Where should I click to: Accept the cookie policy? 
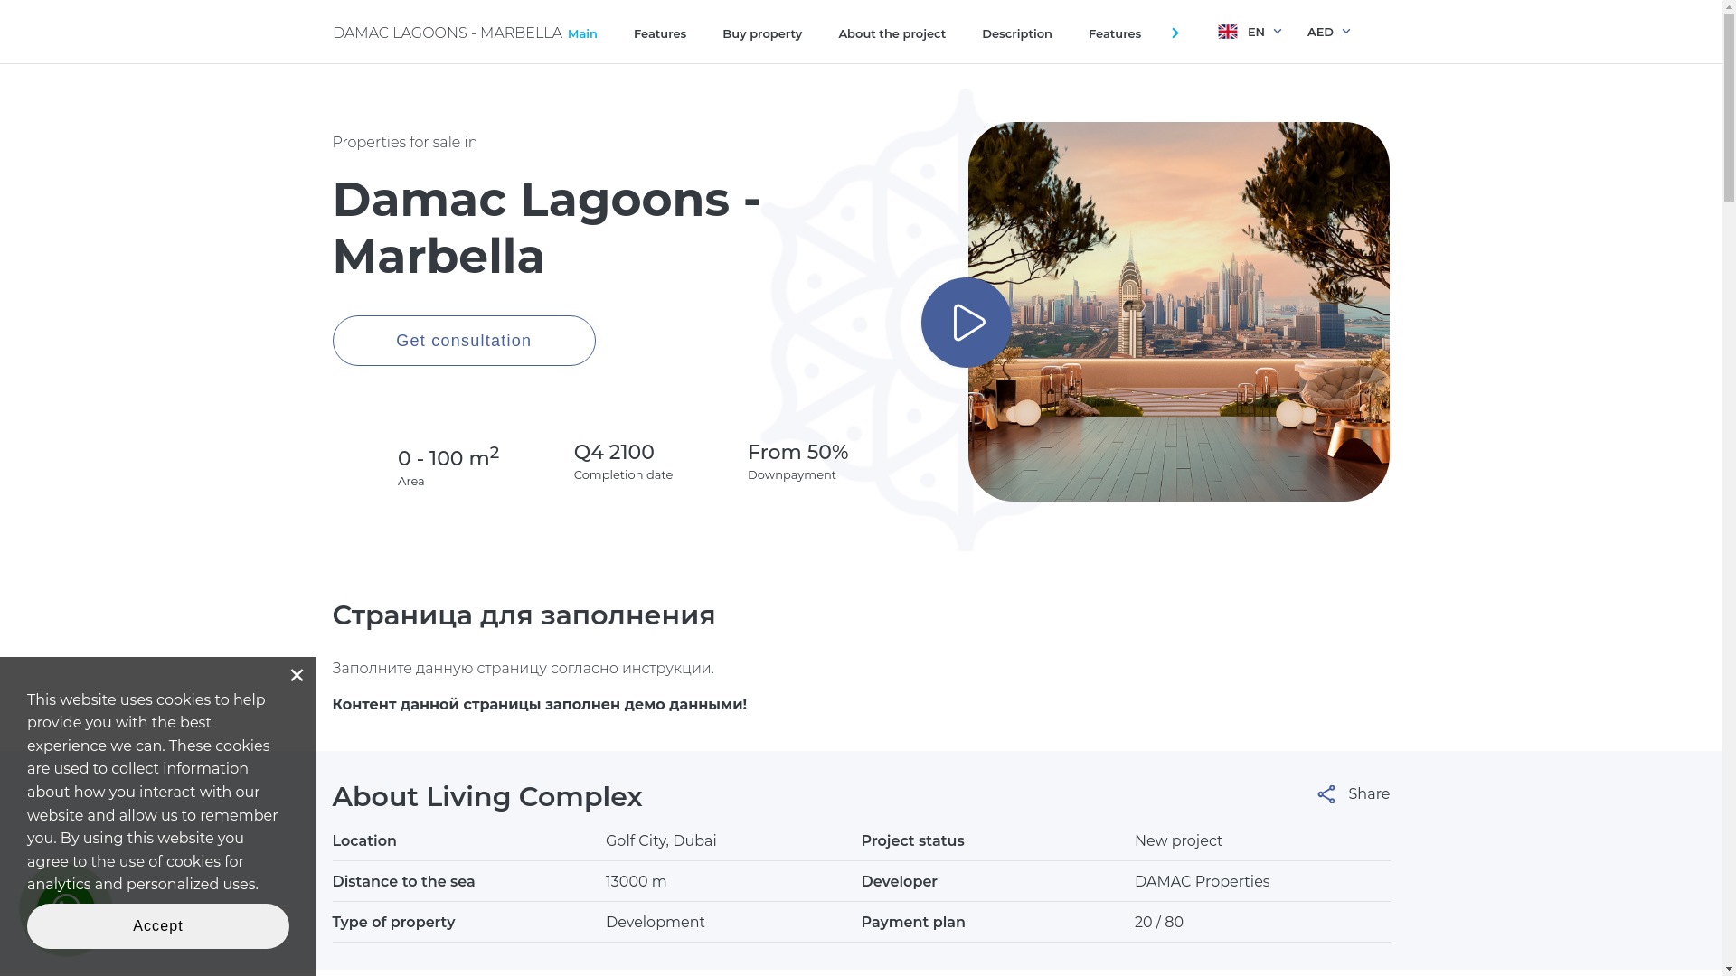(x=158, y=926)
